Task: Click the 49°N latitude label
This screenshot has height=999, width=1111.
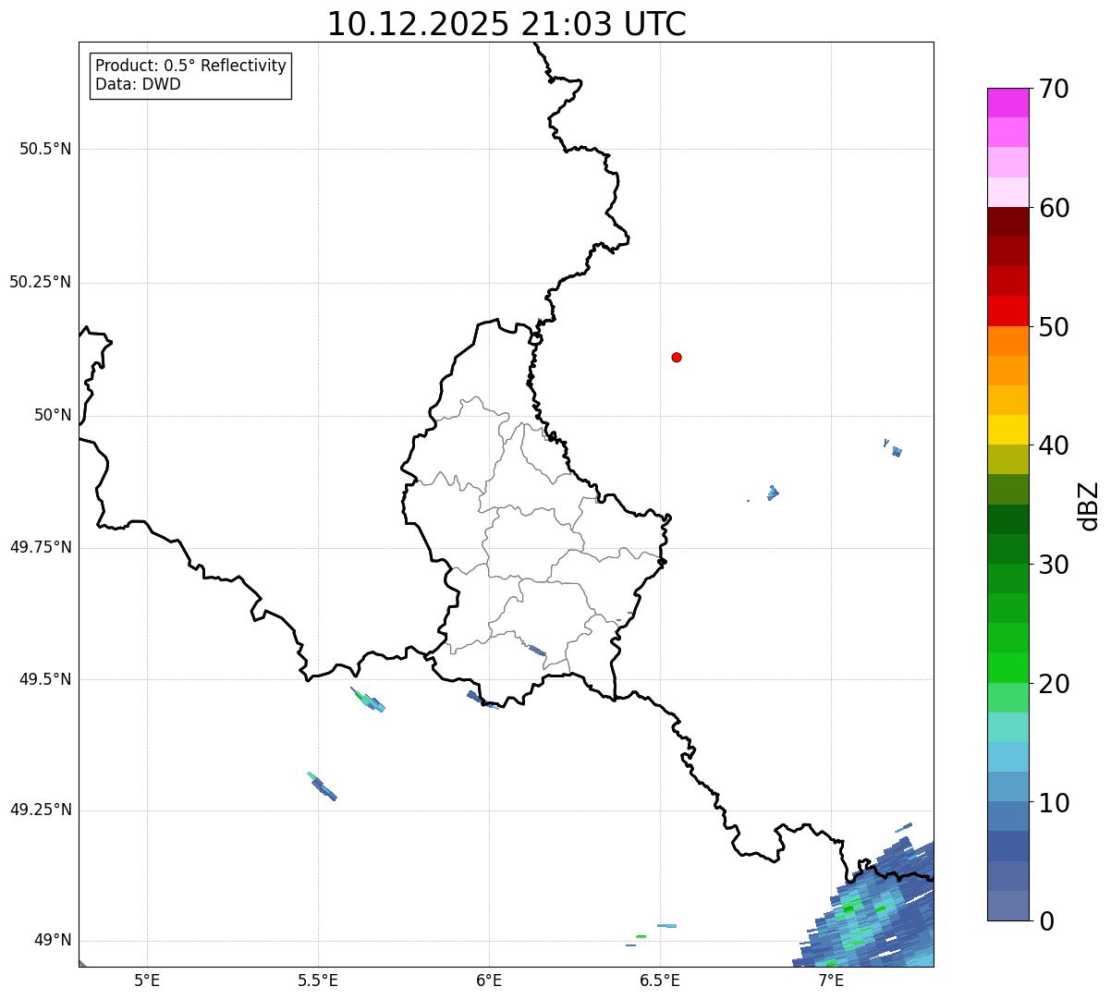Action: click(x=53, y=940)
